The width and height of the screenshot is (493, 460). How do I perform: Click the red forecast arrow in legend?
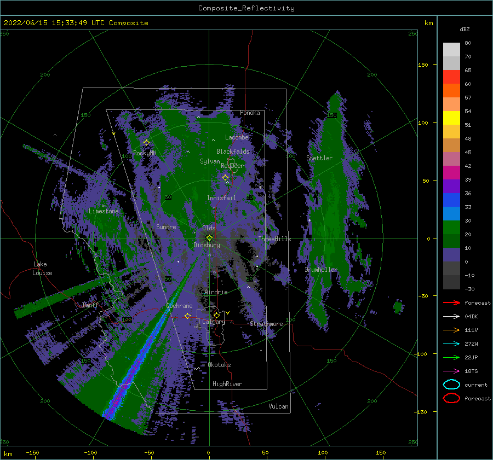pos(451,302)
